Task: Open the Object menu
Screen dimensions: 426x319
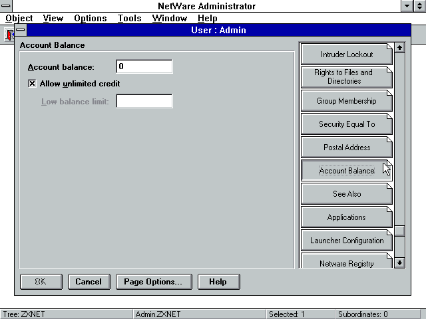Action: pyautogui.click(x=19, y=18)
